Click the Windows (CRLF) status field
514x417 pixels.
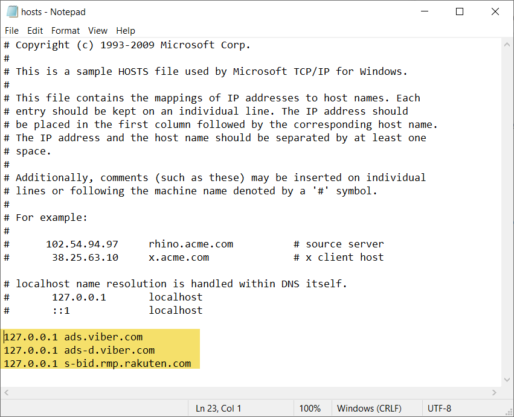coord(369,409)
